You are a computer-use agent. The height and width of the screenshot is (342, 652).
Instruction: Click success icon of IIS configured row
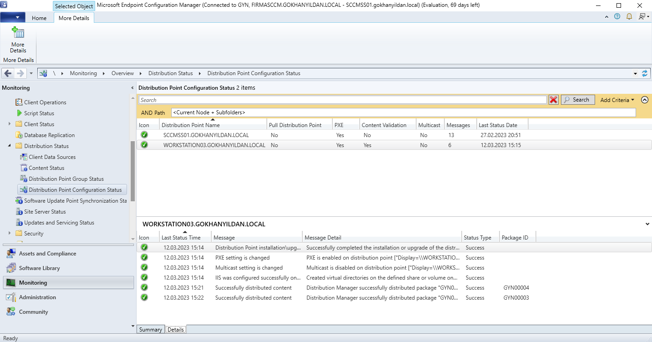click(144, 278)
